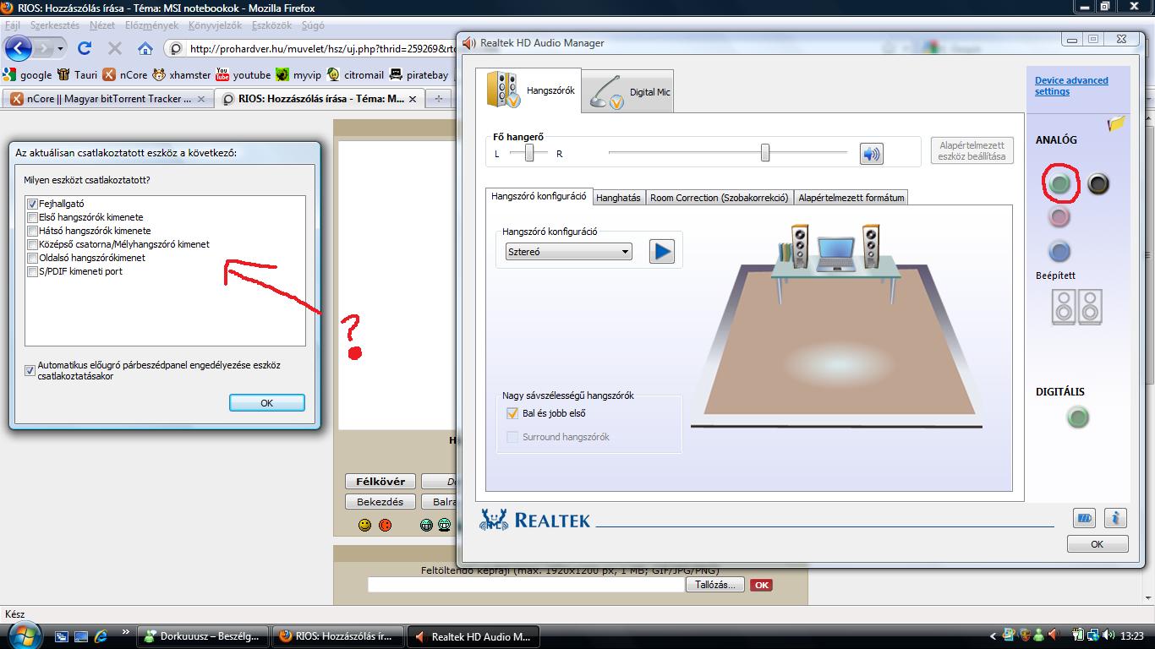Open Firefox history dropdown arrow
Viewport: 1155px width, 649px height.
[60, 49]
